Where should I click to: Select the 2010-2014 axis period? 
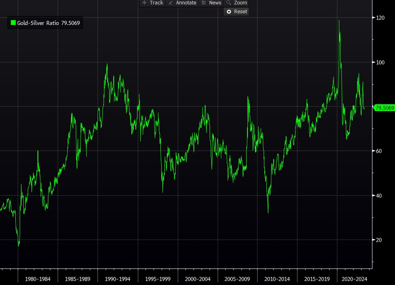click(x=277, y=279)
